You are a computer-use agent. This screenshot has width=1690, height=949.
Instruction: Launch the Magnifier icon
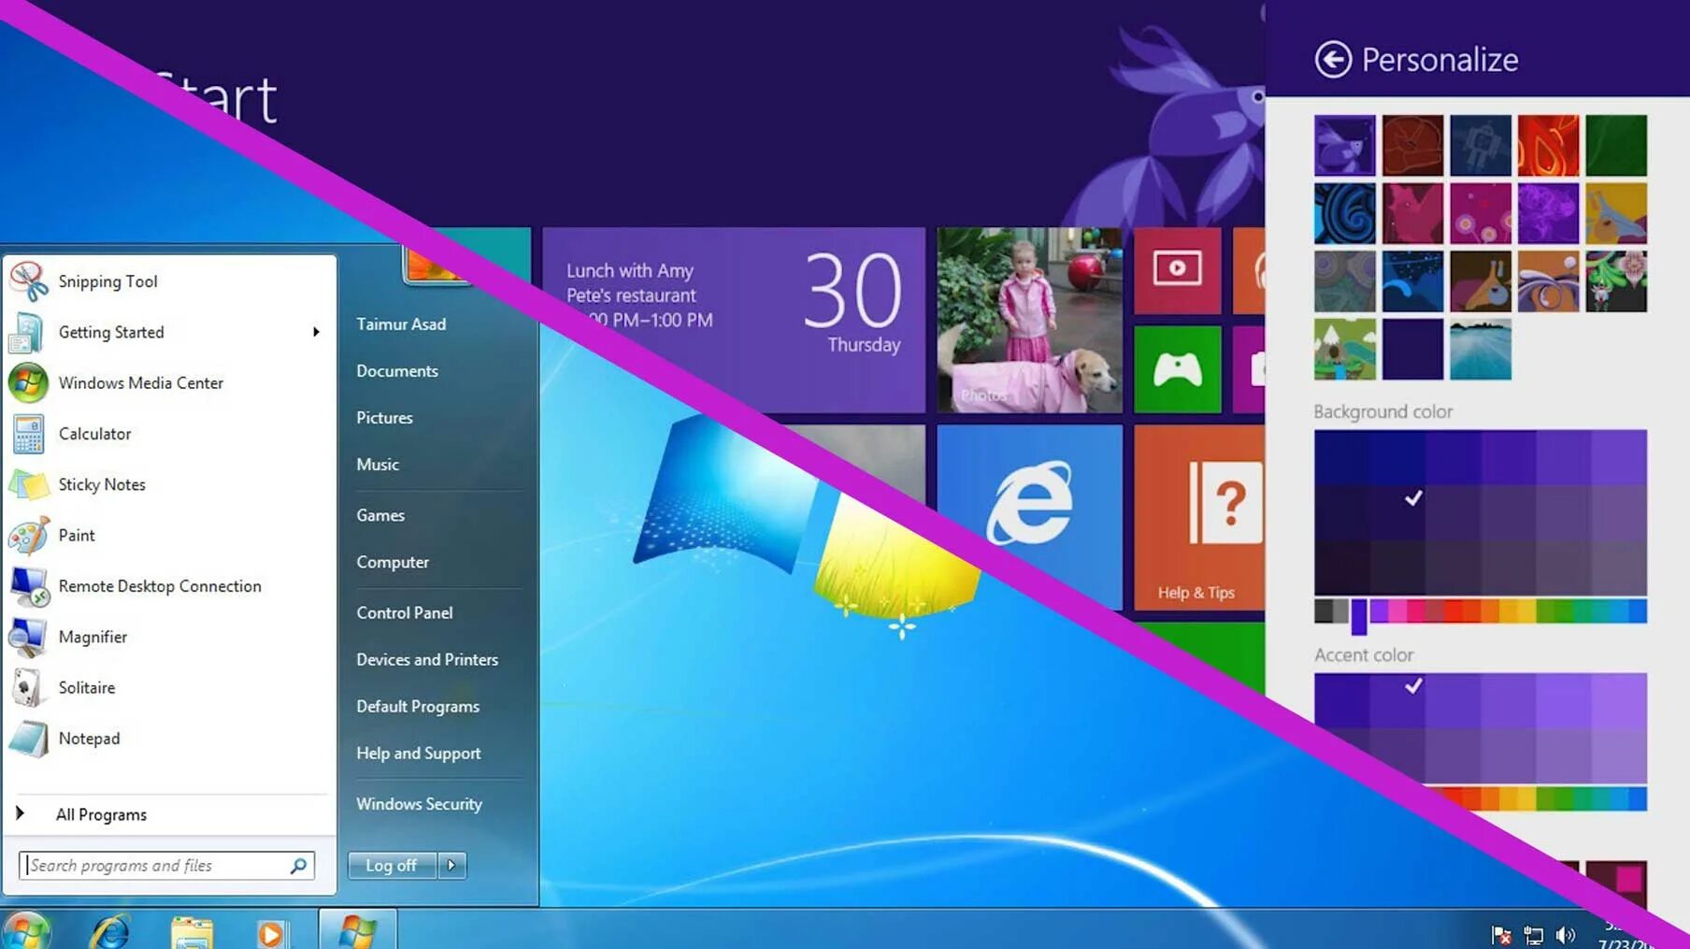point(28,637)
